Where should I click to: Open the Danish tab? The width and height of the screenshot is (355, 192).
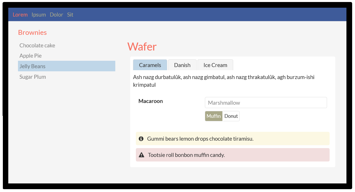point(182,65)
